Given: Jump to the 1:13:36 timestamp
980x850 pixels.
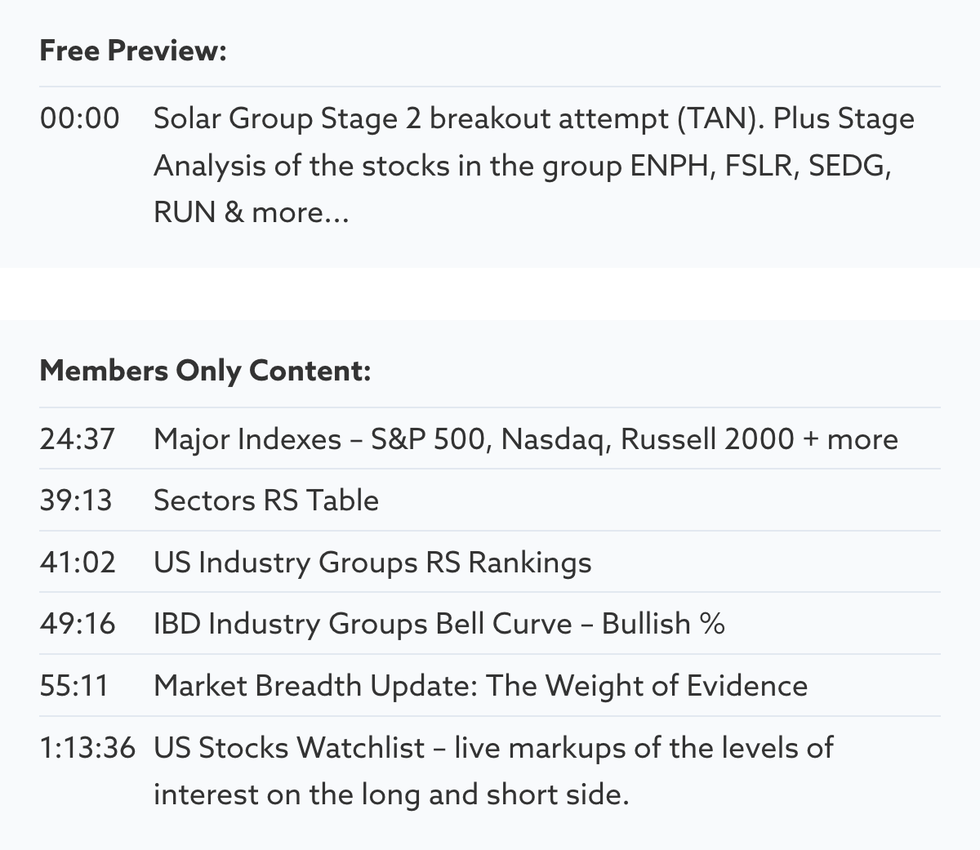Looking at the screenshot, I should (87, 748).
